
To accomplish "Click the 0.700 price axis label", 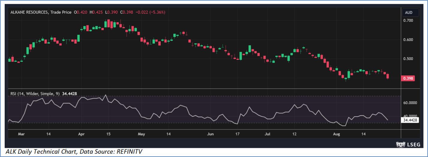I will (409, 20).
